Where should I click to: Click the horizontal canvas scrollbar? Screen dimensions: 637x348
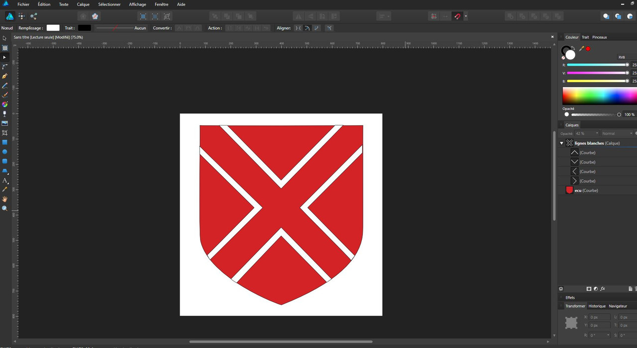281,342
